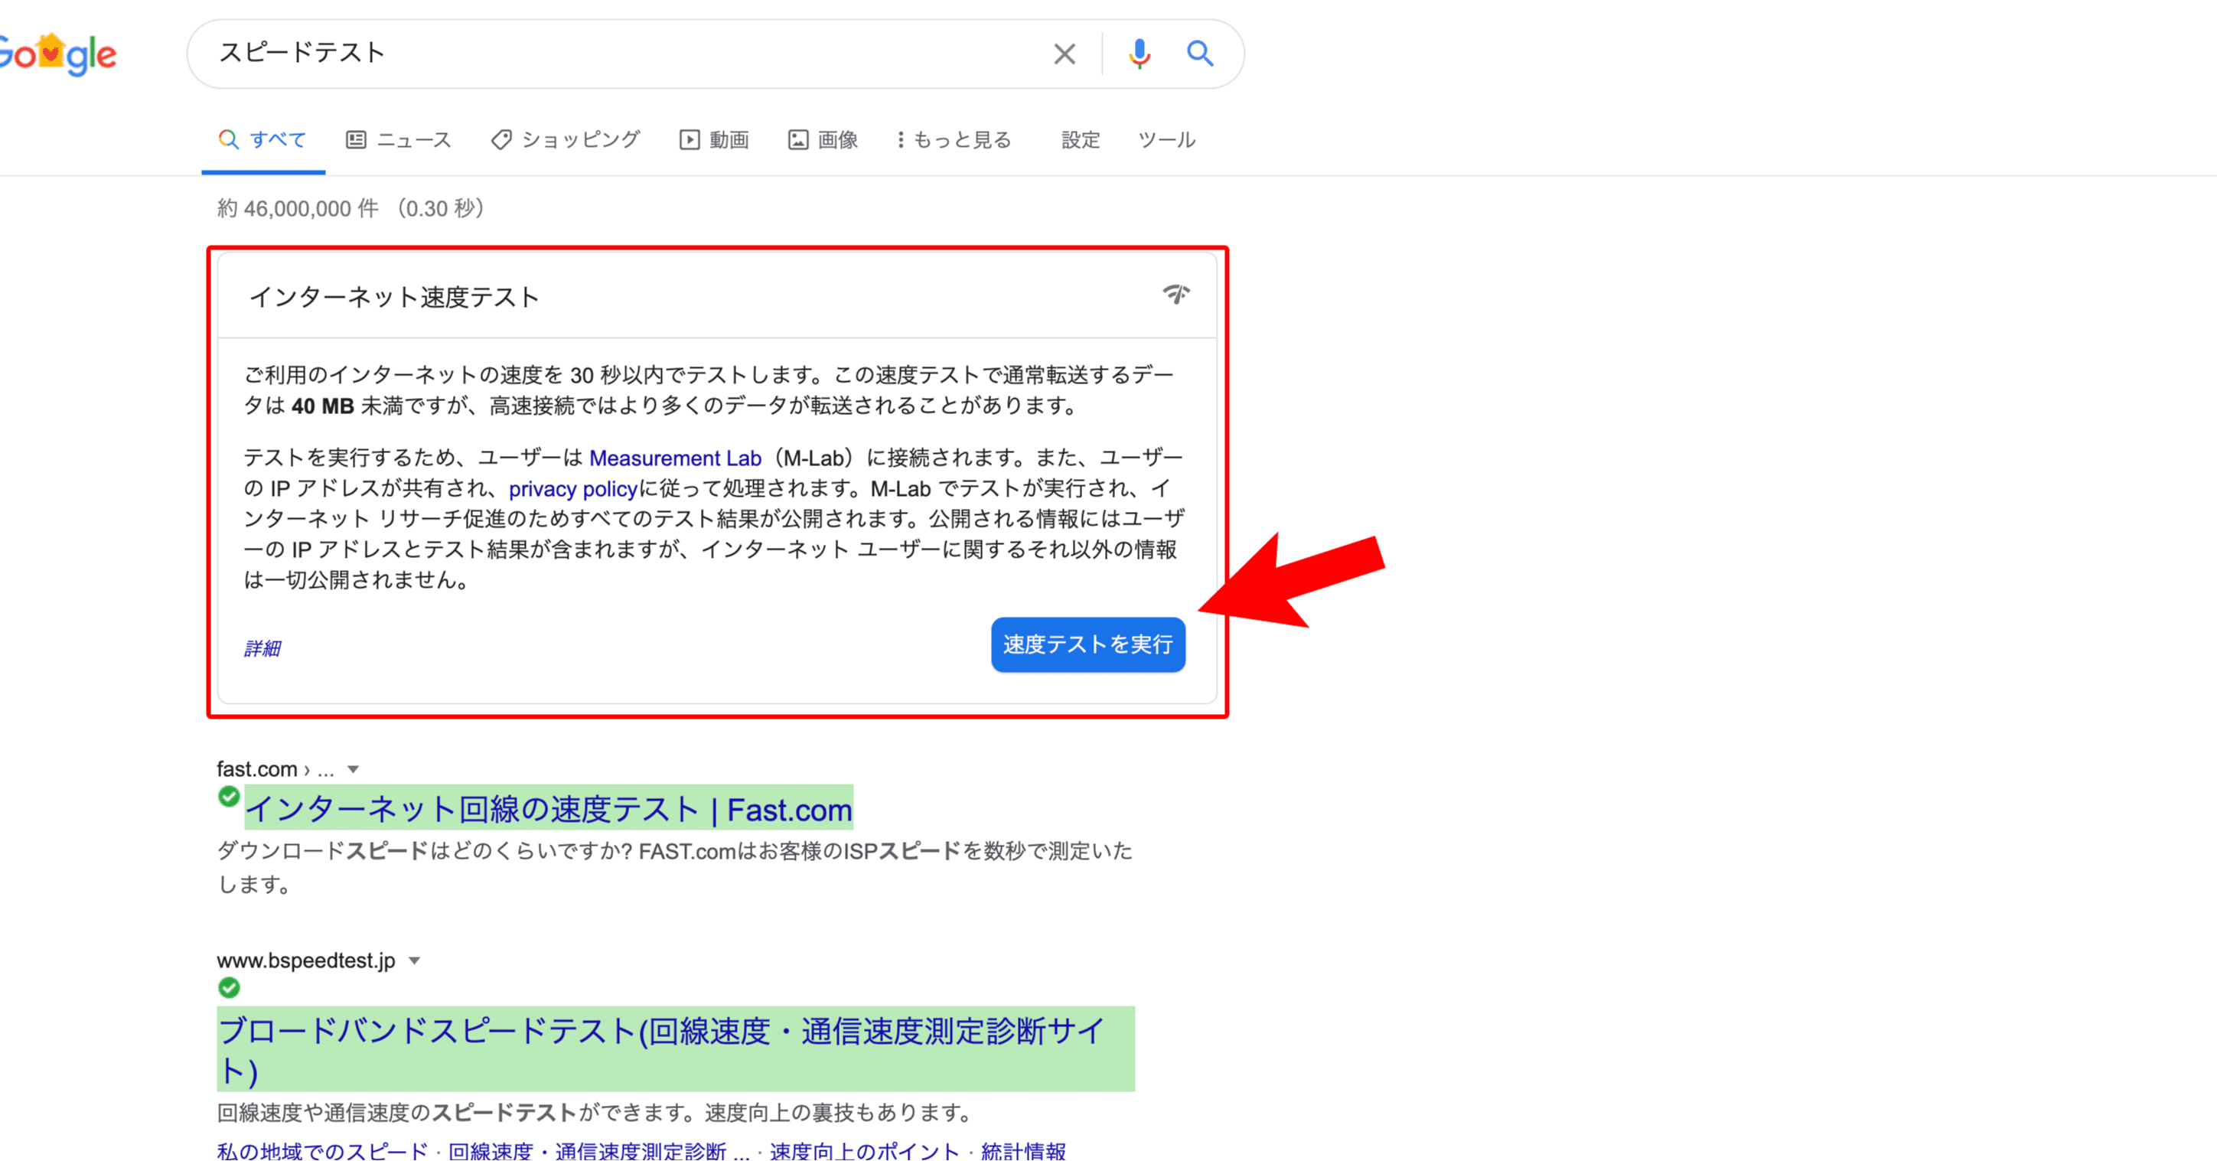Clear the search box with the X icon
Image resolution: width=2217 pixels, height=1161 pixels.
[x=1064, y=54]
